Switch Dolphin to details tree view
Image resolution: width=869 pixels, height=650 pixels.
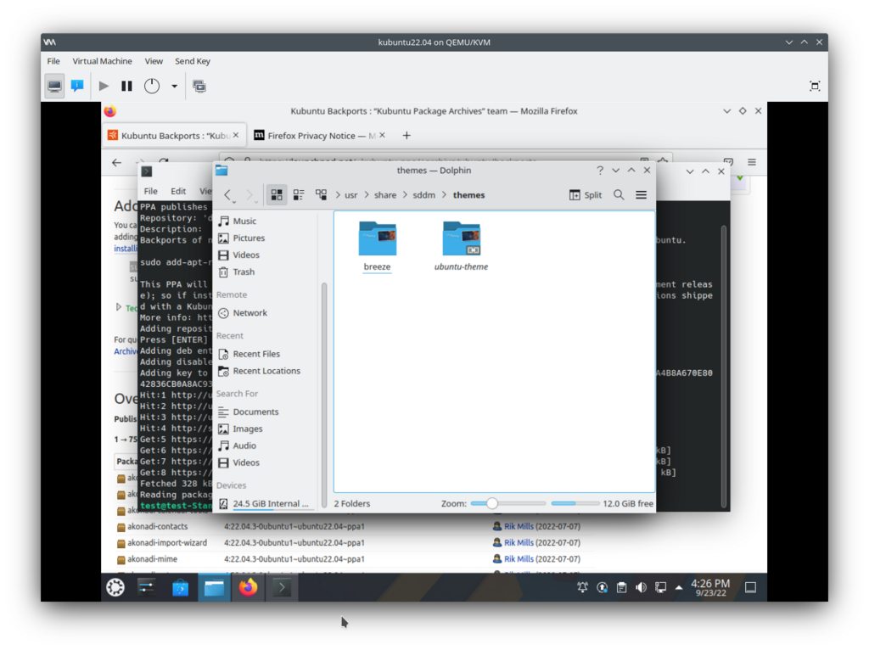321,195
